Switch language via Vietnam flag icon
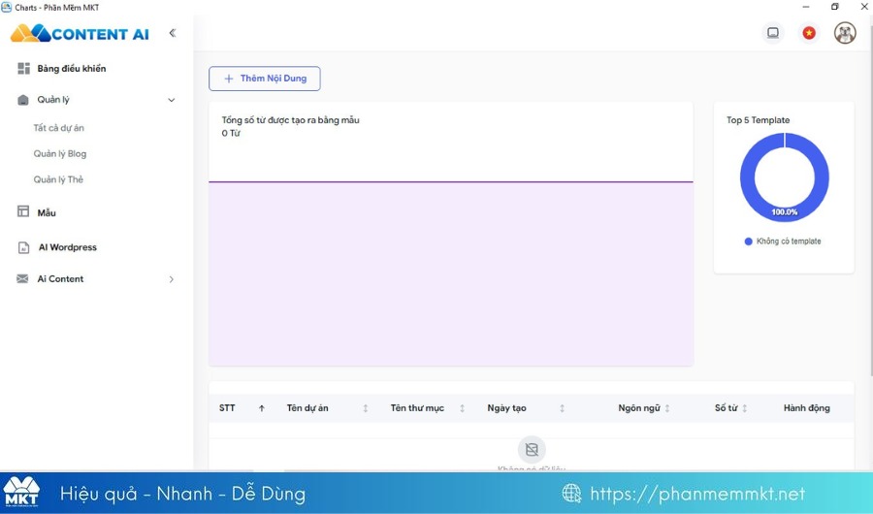 click(x=809, y=33)
